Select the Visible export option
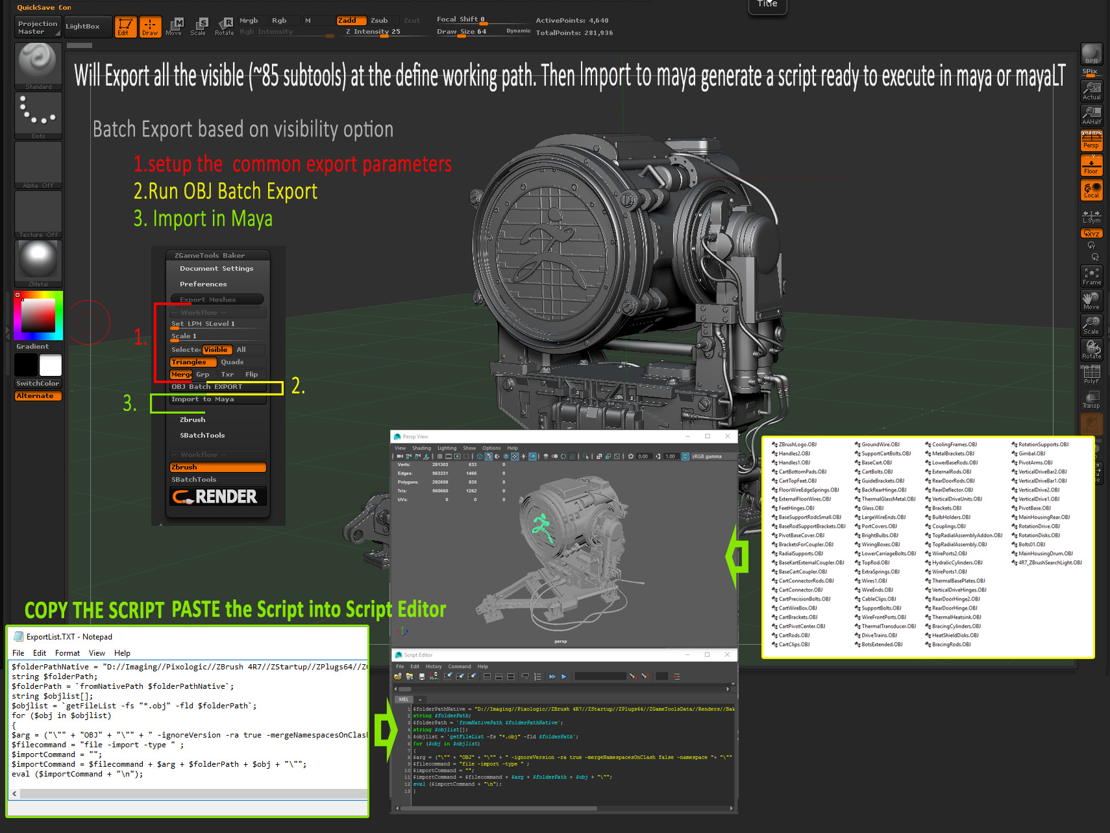Image resolution: width=1110 pixels, height=833 pixels. tap(216, 350)
